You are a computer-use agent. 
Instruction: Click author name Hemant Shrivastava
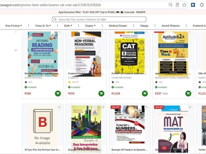point(33,78)
